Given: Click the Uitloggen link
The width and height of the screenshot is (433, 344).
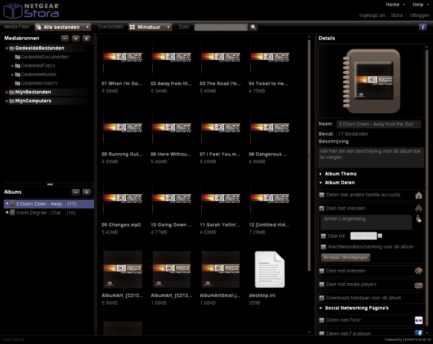Looking at the screenshot, I should point(419,15).
